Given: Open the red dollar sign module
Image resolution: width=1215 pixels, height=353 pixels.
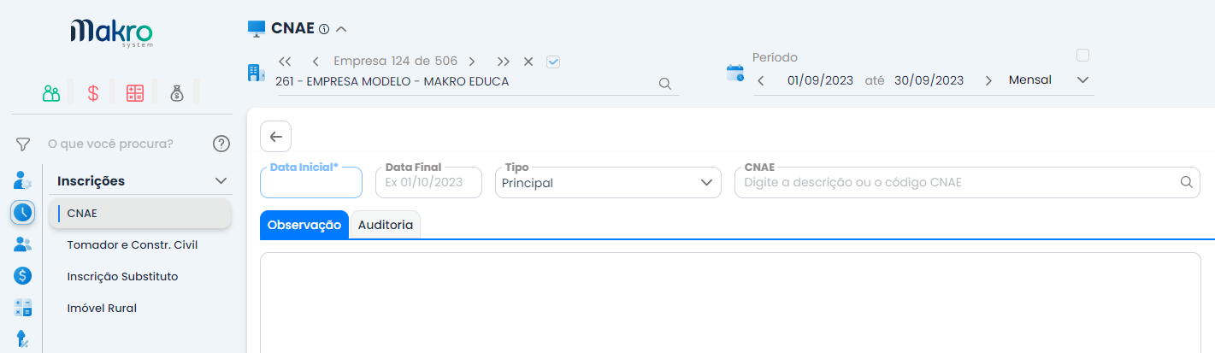Looking at the screenshot, I should pos(93,93).
